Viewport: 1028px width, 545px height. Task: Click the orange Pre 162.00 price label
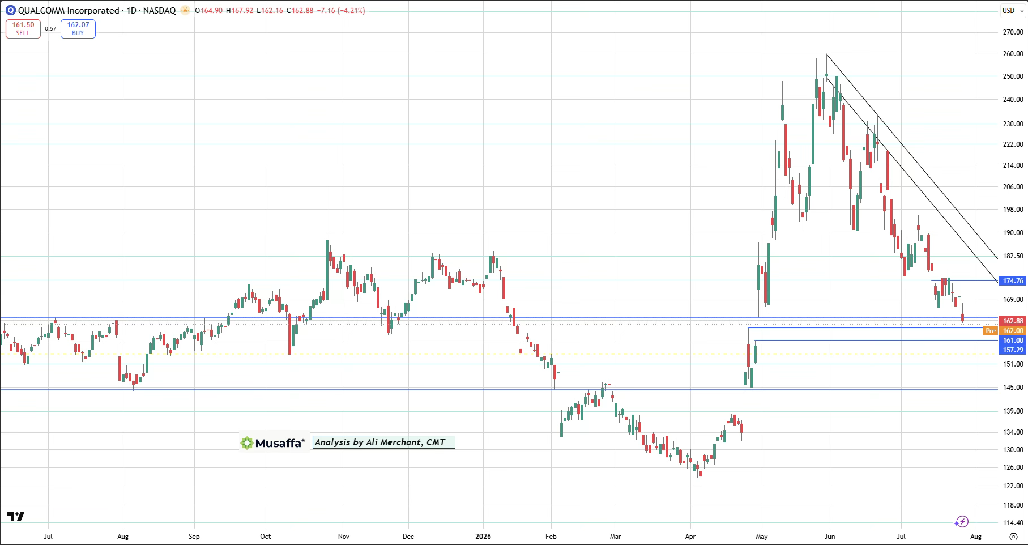[x=1005, y=330]
